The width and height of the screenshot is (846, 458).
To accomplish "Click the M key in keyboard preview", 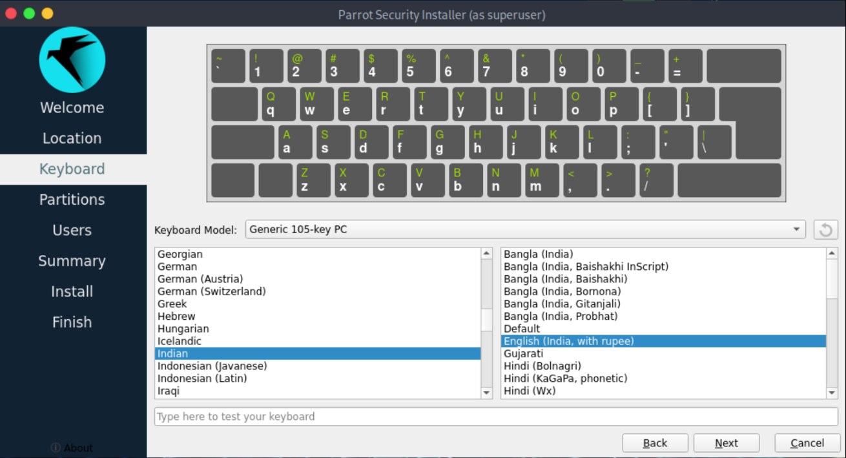I will 542,180.
